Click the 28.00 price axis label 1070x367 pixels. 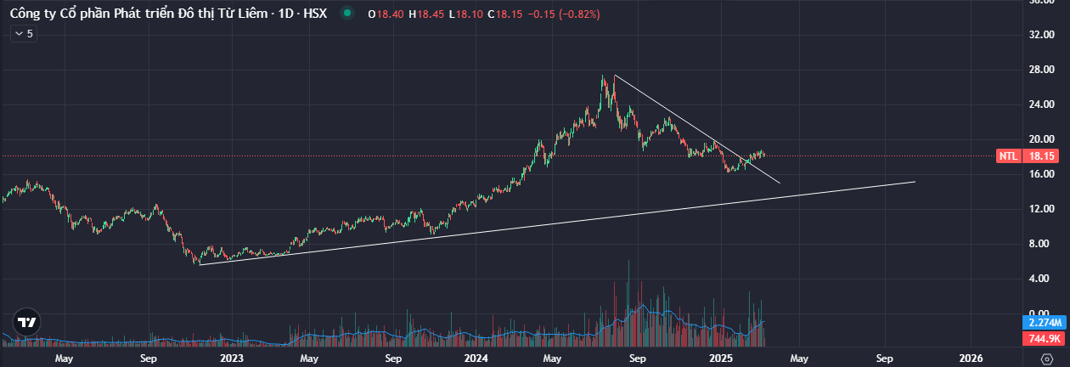point(1041,70)
